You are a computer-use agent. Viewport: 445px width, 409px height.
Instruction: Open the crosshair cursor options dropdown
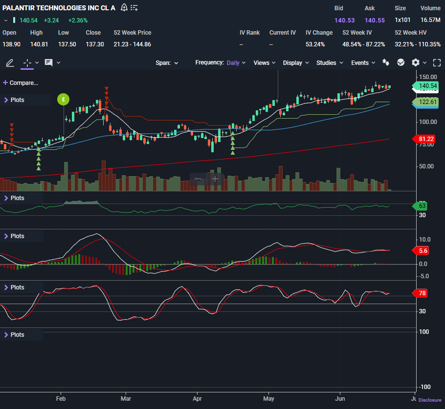click(37, 62)
